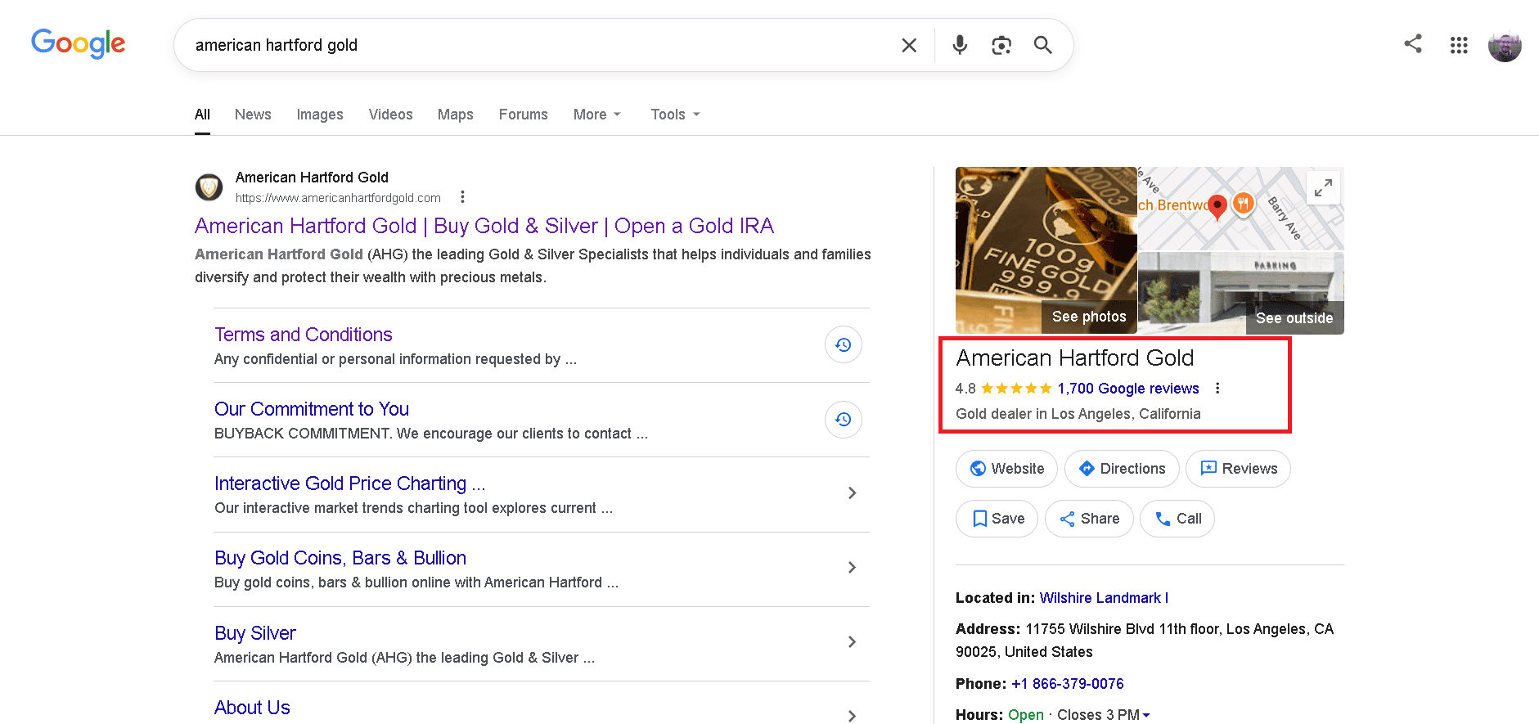Click American Hartford Gold site favicon
The height and width of the screenshot is (724, 1539).
click(209, 187)
